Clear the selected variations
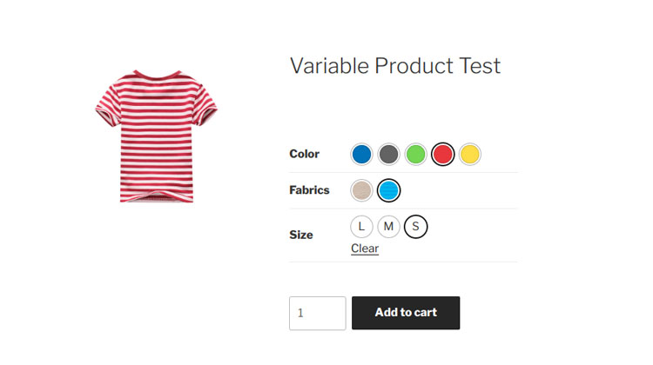653x365 pixels. (x=365, y=249)
